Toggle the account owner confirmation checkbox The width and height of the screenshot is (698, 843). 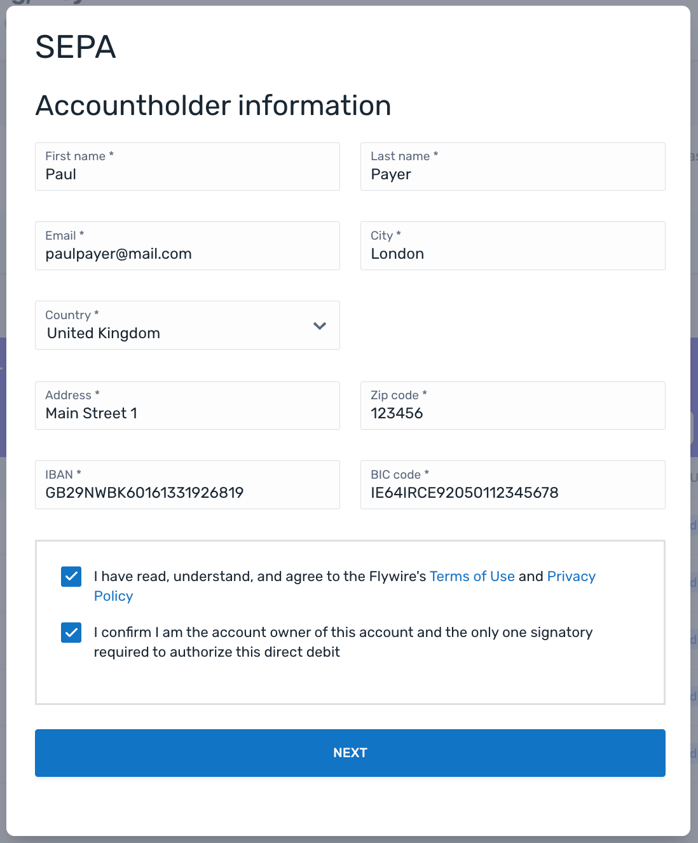tap(71, 633)
